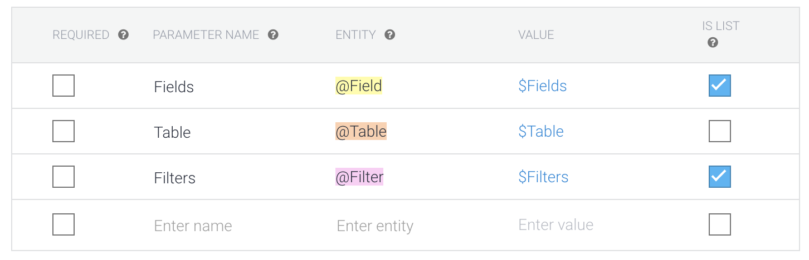Click the Enter name input field
Viewport: 809px width, 260px height.
(193, 226)
